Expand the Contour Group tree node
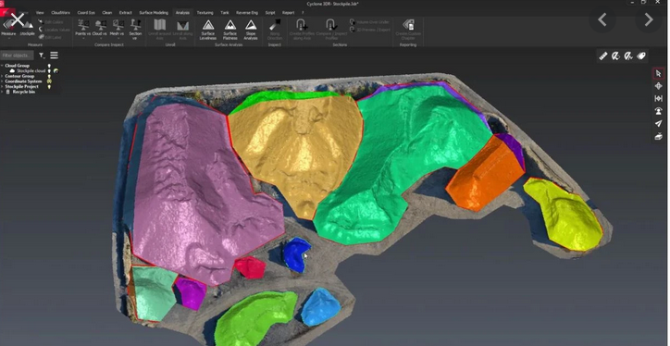The width and height of the screenshot is (670, 346). [2, 76]
